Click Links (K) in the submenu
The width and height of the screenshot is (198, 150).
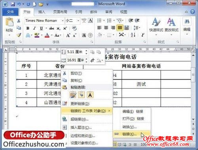click(132, 134)
